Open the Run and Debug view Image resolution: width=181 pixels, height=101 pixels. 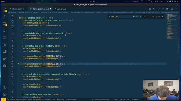click(5, 31)
